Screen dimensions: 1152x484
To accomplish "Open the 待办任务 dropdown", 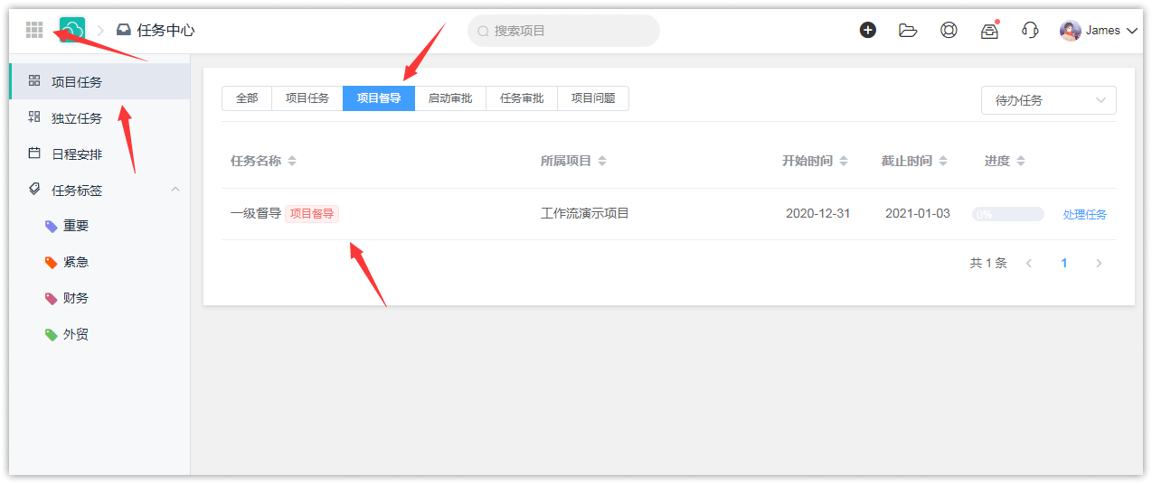I will [x=1048, y=100].
